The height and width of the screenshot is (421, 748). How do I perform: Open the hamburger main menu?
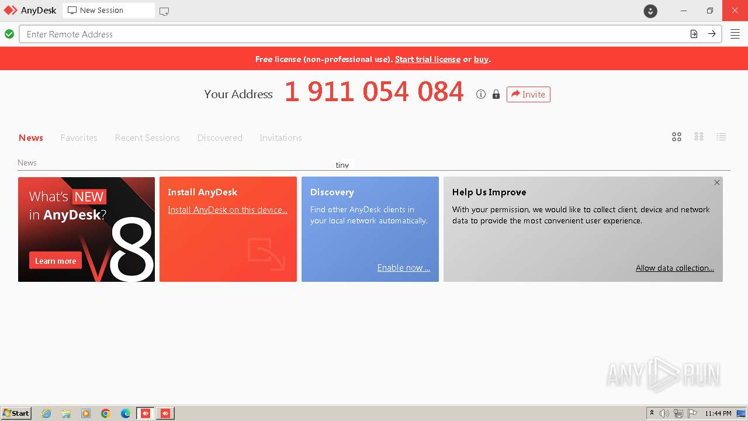click(735, 34)
